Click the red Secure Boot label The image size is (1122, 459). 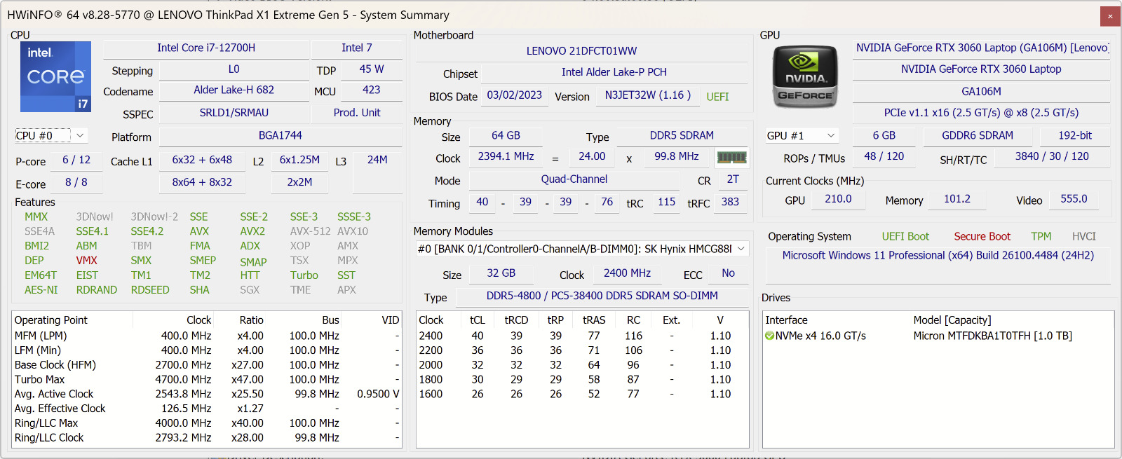coord(982,237)
